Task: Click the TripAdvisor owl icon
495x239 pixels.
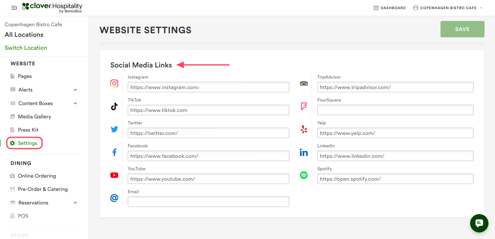Action: [x=304, y=83]
